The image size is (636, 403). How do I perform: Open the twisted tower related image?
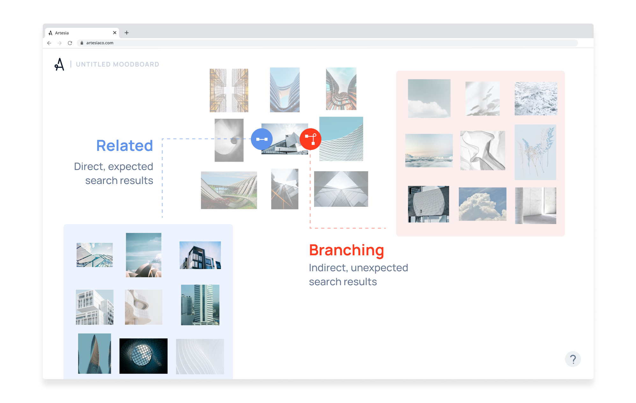pos(95,354)
